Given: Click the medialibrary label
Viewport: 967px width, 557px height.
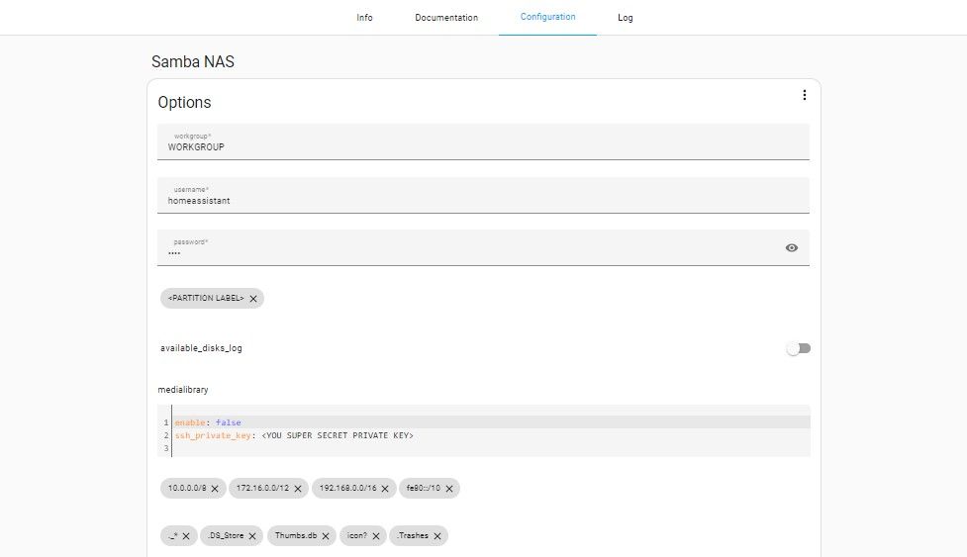Looking at the screenshot, I should (x=183, y=390).
